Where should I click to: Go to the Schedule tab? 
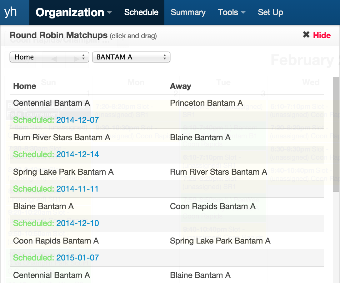(x=141, y=13)
